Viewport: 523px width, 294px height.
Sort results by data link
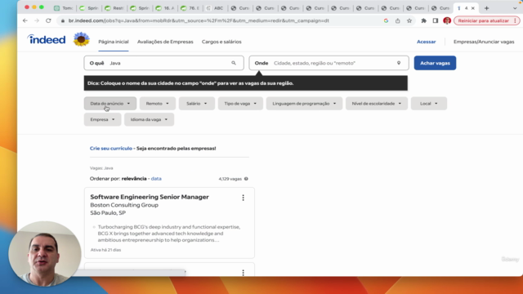coord(156,179)
